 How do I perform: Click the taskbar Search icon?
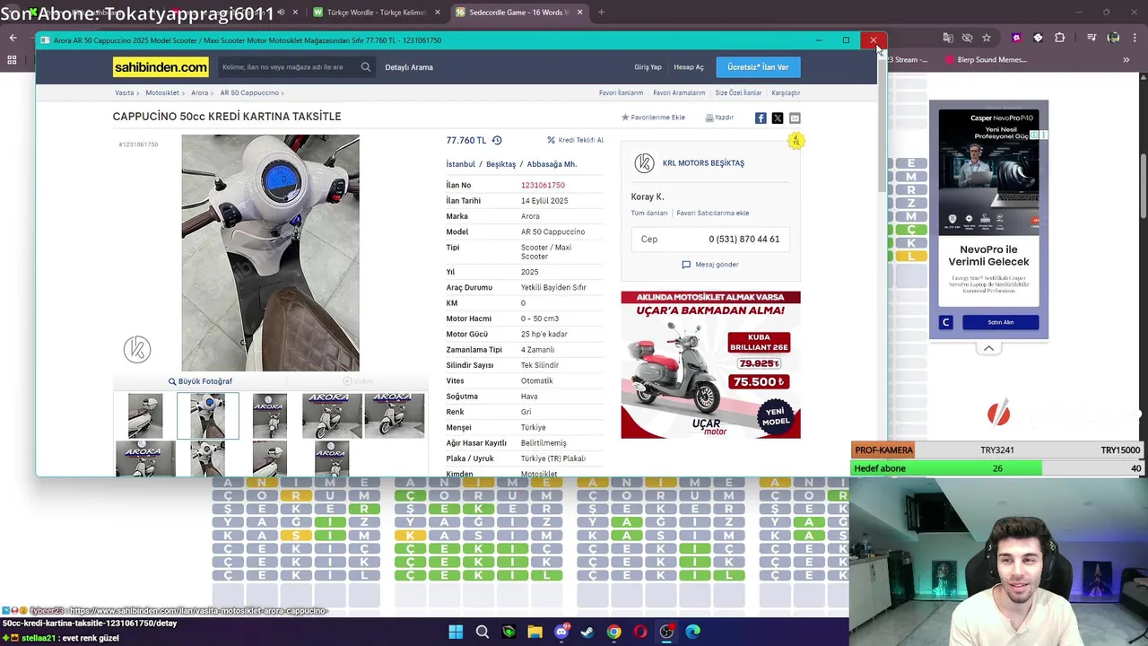point(483,632)
